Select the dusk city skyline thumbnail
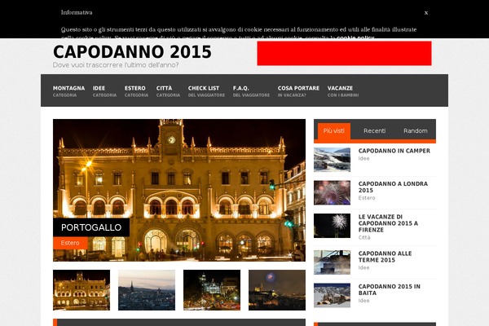This screenshot has height=326, width=489. coord(147,290)
